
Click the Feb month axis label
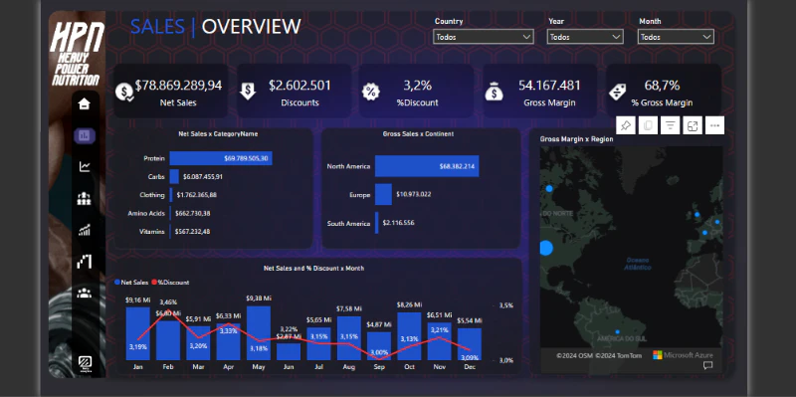coord(168,366)
